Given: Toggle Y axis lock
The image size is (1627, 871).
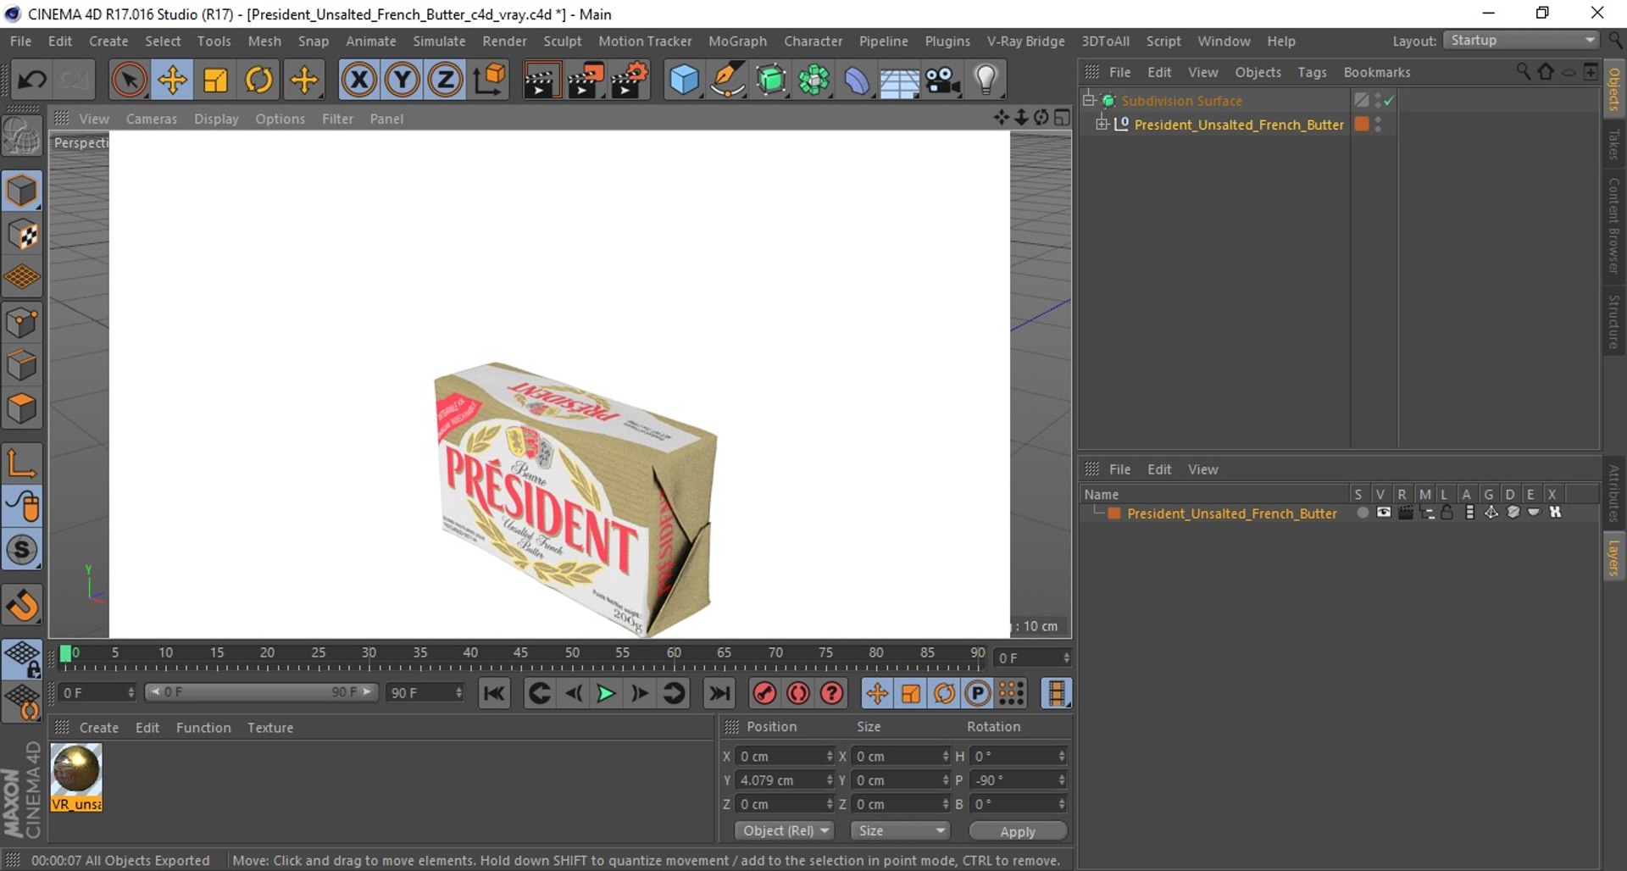Looking at the screenshot, I should click(x=403, y=80).
